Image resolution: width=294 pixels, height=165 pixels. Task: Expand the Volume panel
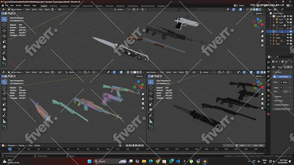point(282,97)
